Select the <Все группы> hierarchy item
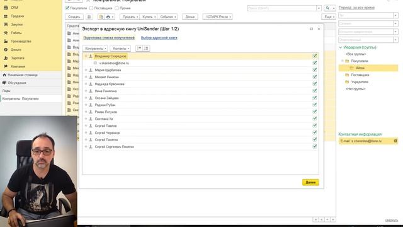 click(x=356, y=54)
